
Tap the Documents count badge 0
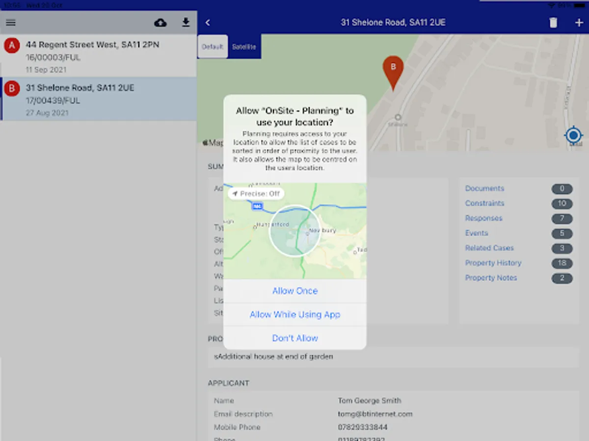click(562, 189)
